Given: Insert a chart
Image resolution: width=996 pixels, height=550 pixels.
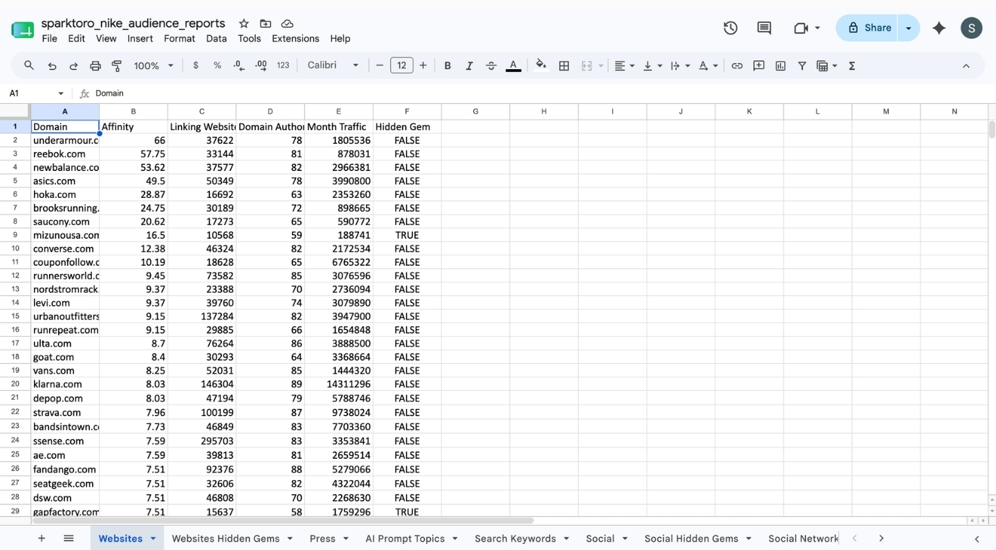Looking at the screenshot, I should (781, 66).
